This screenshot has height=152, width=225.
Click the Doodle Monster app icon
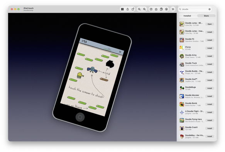coord(182,96)
